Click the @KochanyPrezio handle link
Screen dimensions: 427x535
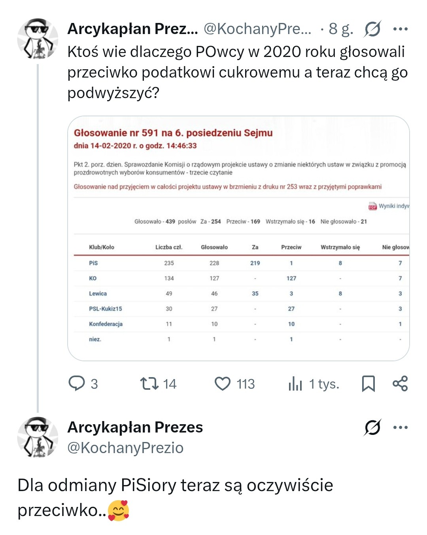coord(125,448)
